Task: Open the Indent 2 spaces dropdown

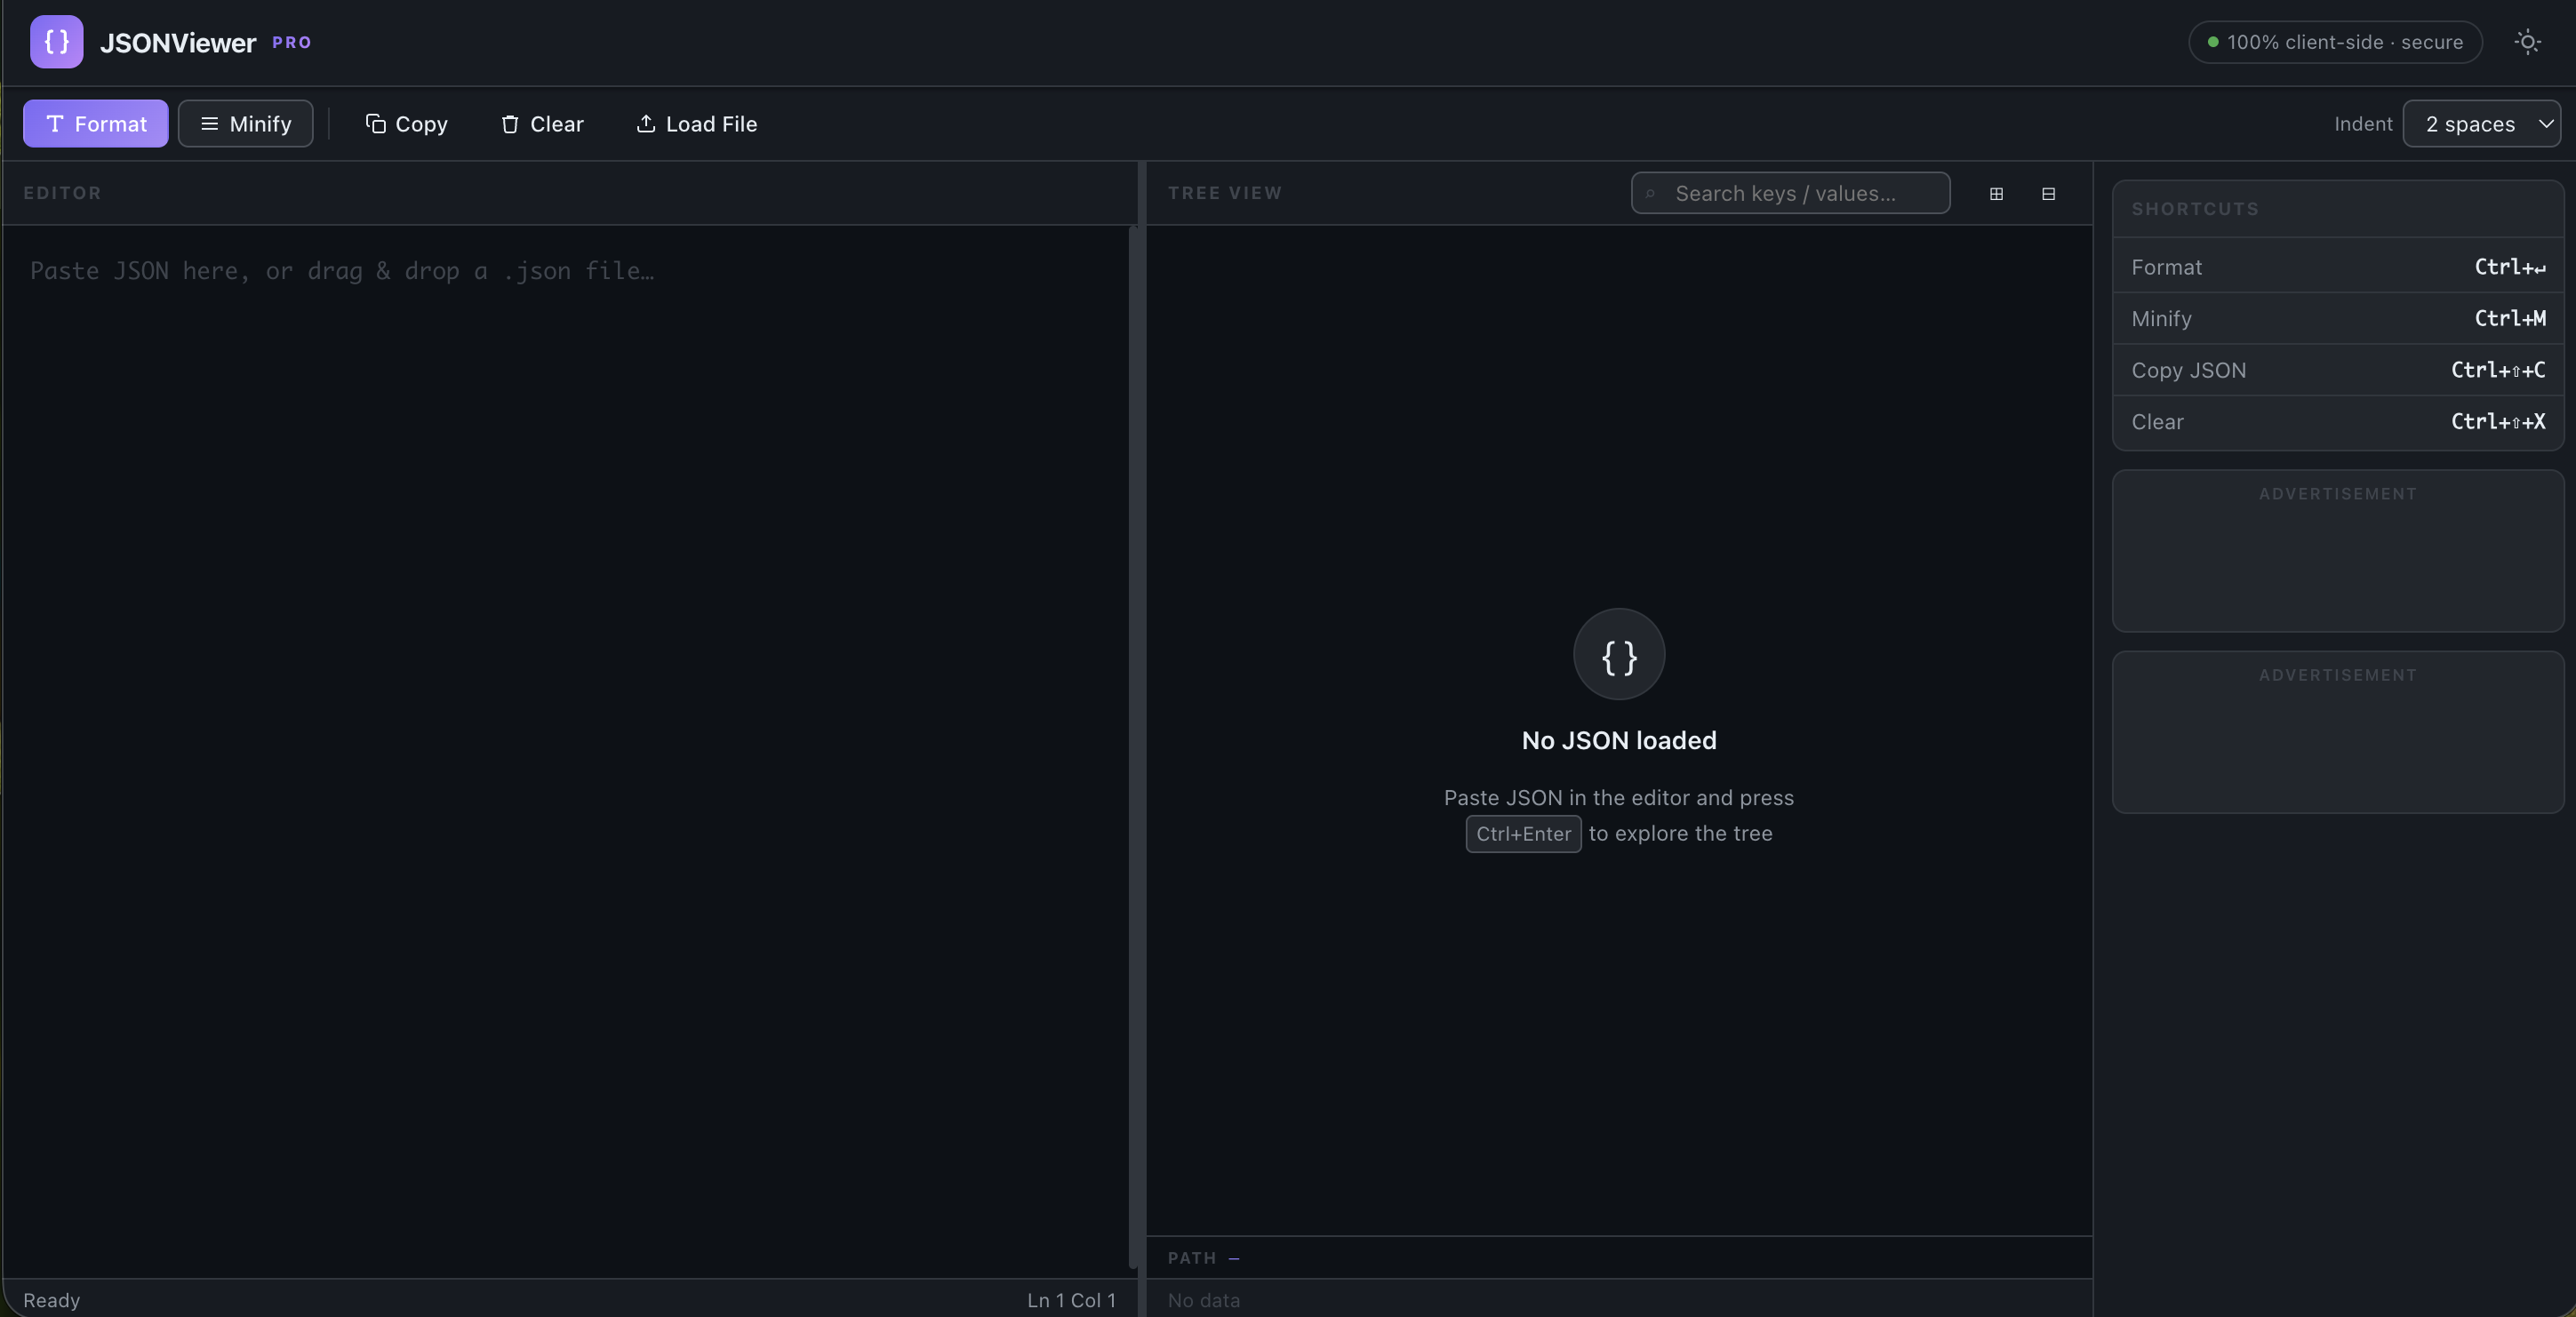Action: tap(2481, 124)
